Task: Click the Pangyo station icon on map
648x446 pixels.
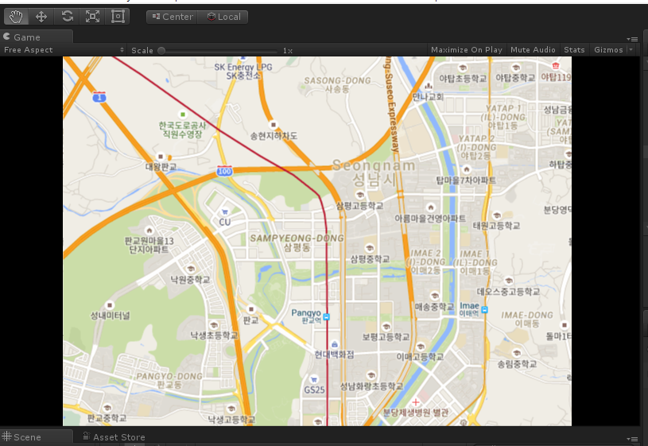Action: coord(327,317)
